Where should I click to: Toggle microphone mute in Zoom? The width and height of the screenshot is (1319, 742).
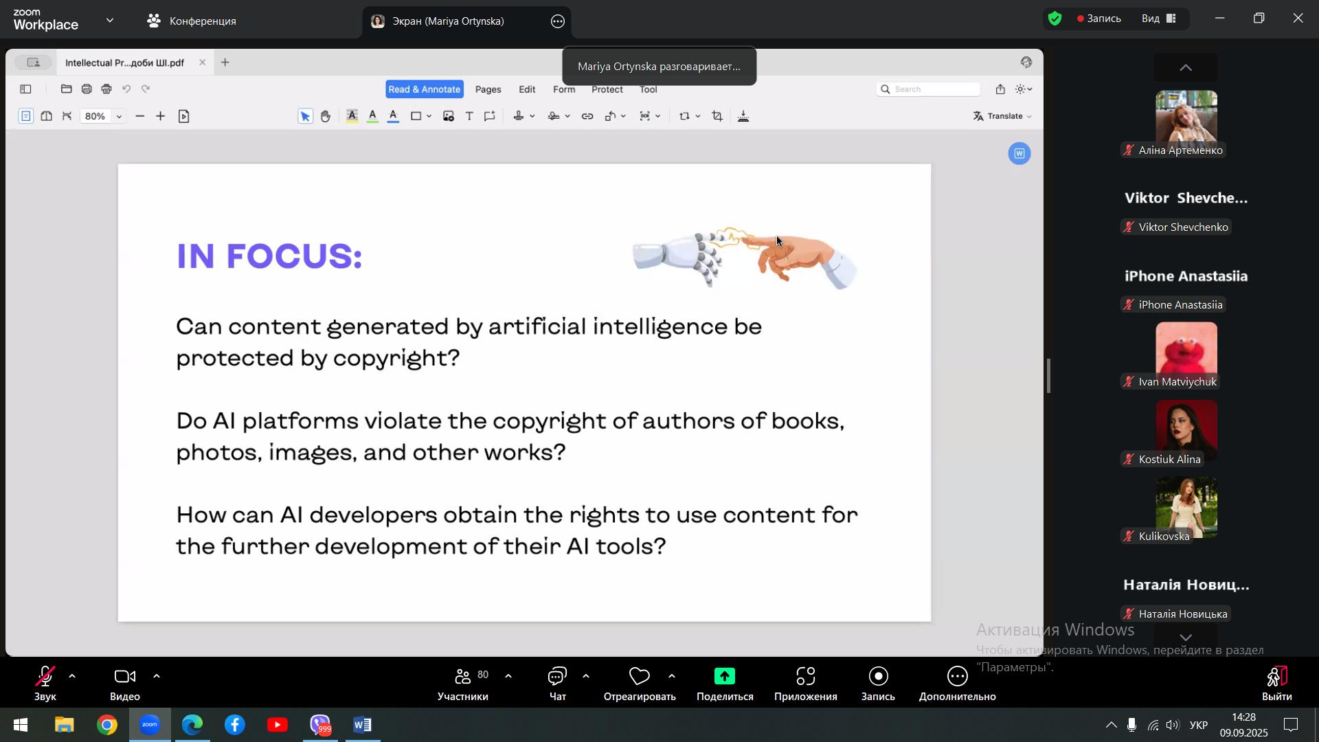tap(45, 685)
